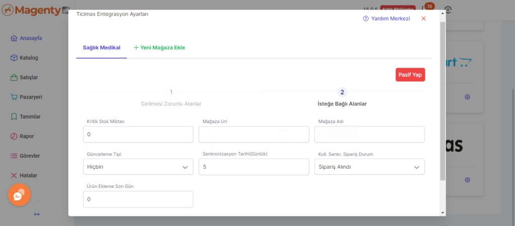Screen dimensions: 515x226
Task: Click the Anasayfa home icon in sidebar
Action: click(x=14, y=38)
